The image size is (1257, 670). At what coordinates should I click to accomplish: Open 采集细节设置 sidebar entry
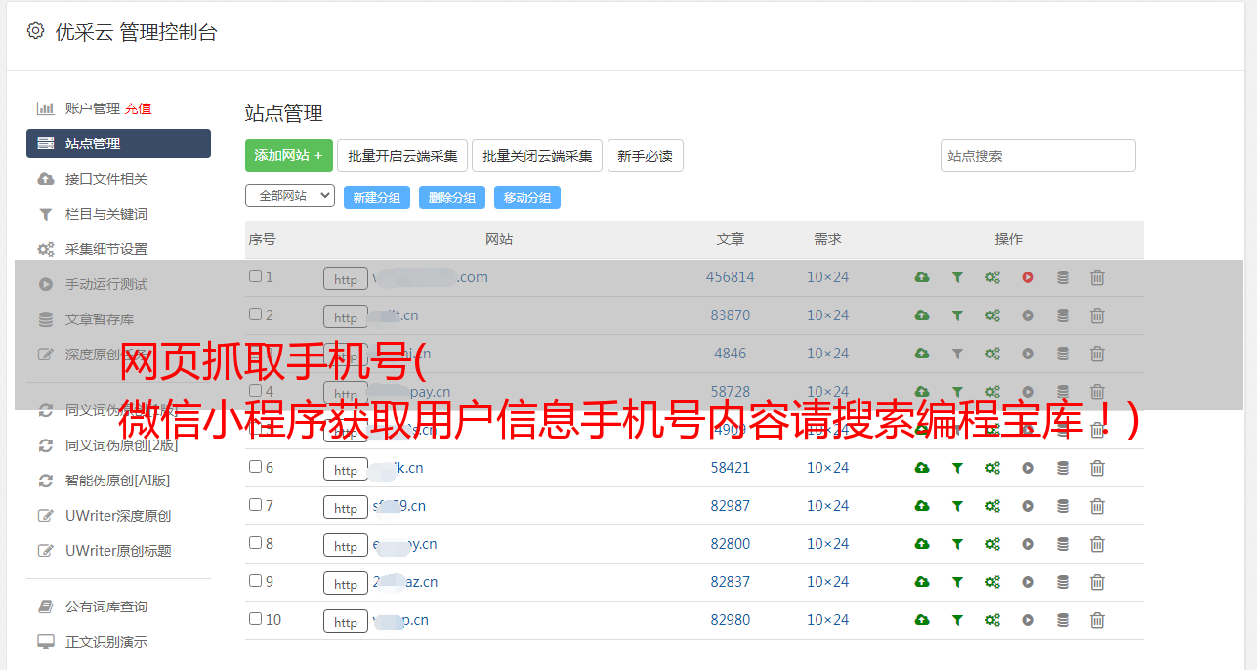pyautogui.click(x=105, y=249)
